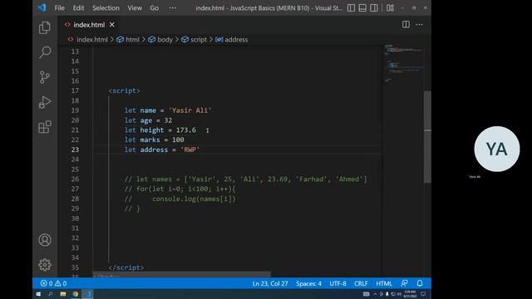Open the Accounts menu icon
Viewport: 532px width, 299px height.
pos(45,240)
